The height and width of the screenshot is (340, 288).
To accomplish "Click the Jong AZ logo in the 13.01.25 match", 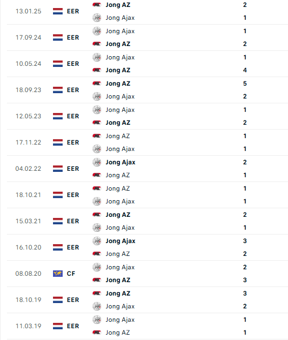I will (97, 5).
